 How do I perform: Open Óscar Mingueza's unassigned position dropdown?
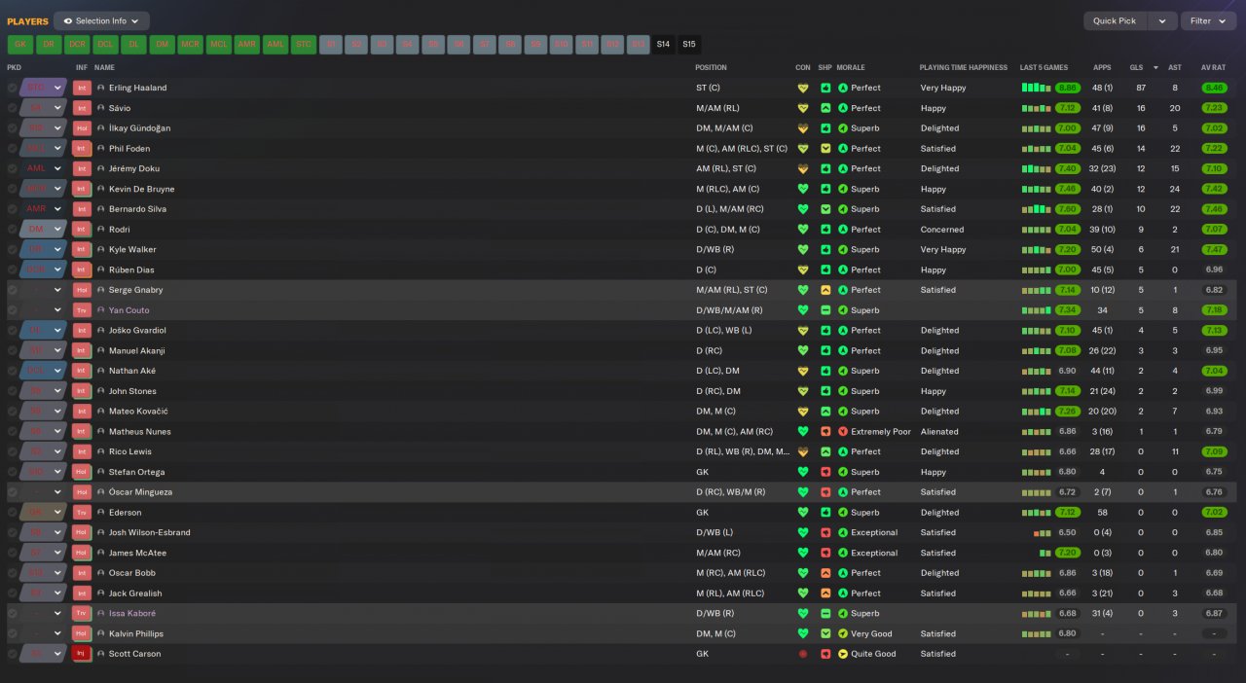[x=43, y=492]
